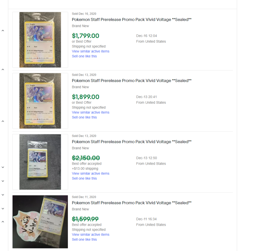The height and width of the screenshot is (251, 266).
Task: Click "Sell one like this" under the $1,899.00 listing
Action: click(x=84, y=117)
